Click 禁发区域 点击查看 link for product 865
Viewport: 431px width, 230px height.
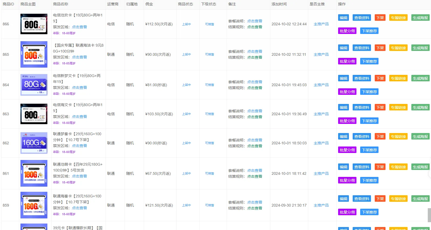(79, 57)
